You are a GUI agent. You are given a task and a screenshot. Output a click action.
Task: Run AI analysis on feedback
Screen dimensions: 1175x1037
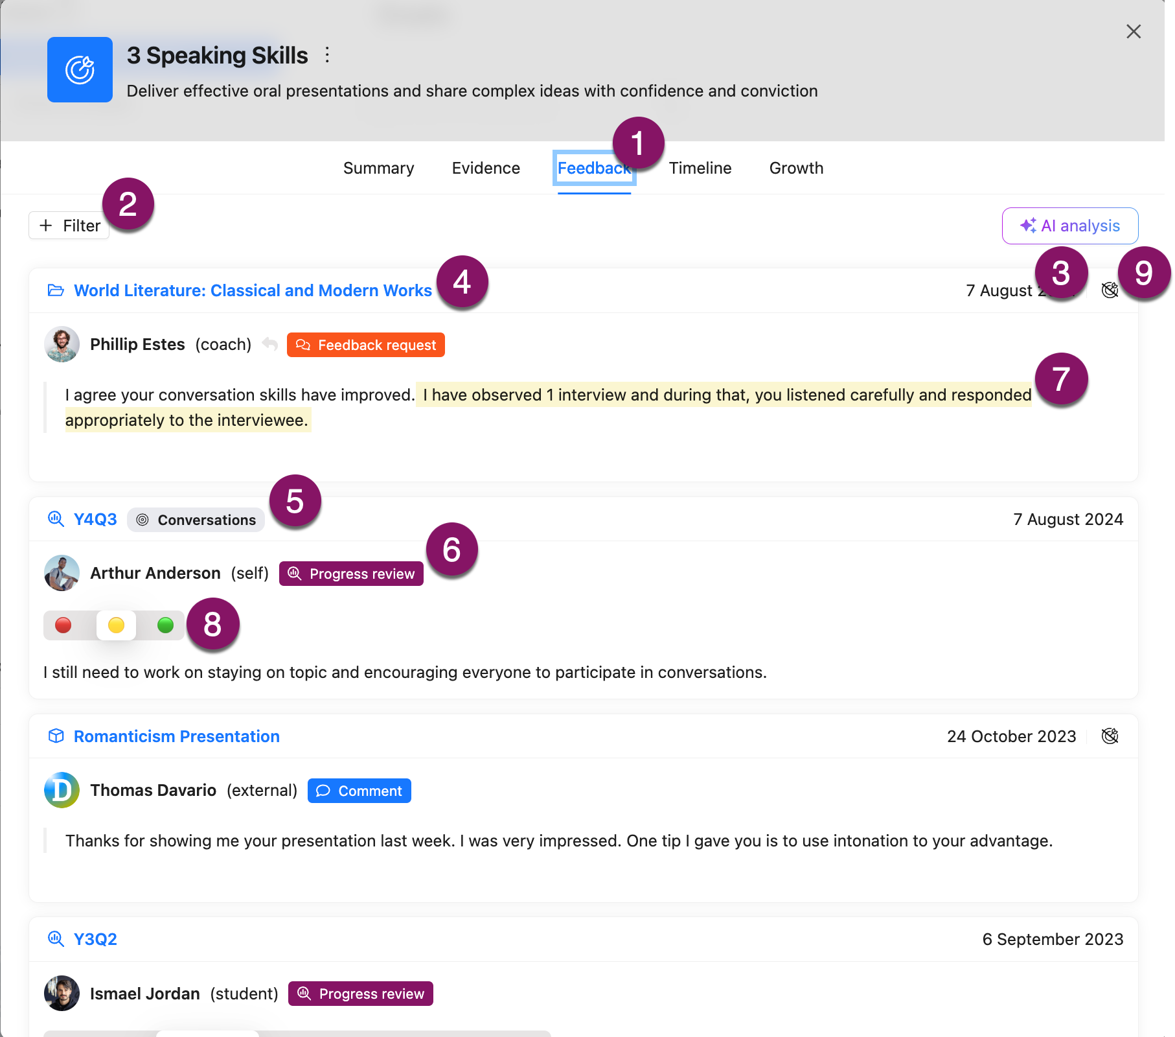coord(1069,226)
